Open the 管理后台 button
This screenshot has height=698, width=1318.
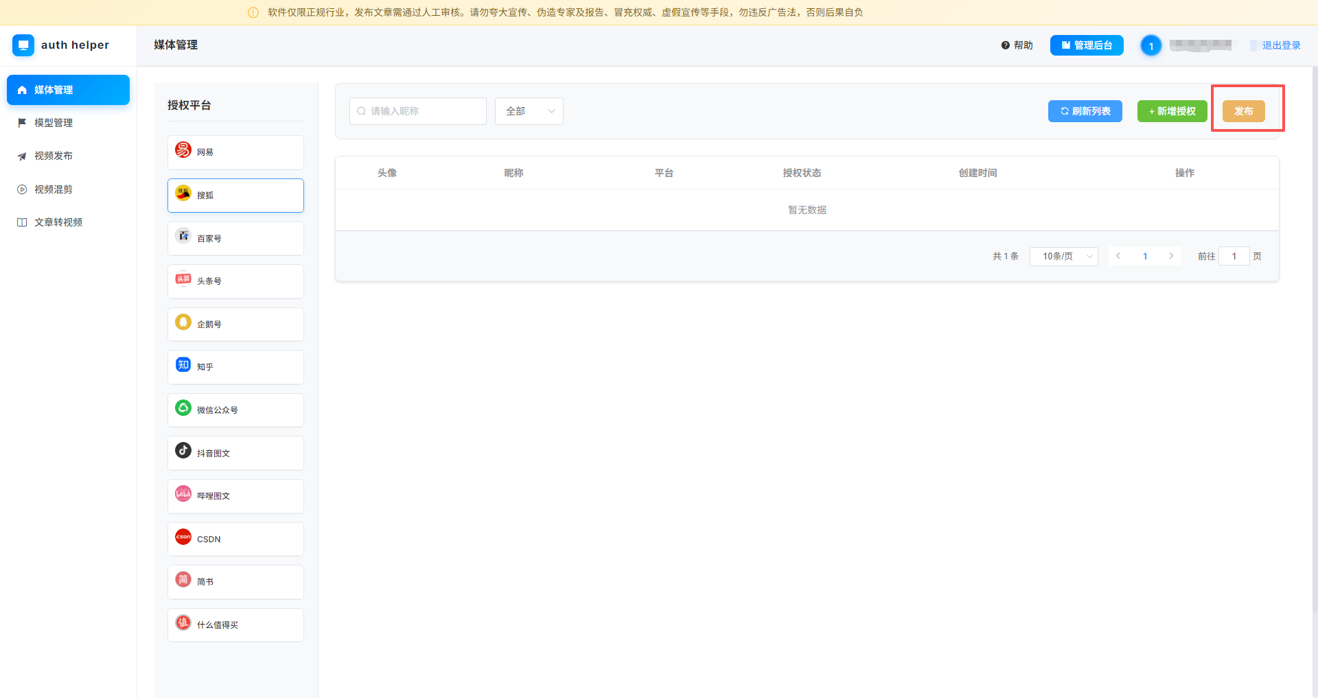pyautogui.click(x=1087, y=45)
